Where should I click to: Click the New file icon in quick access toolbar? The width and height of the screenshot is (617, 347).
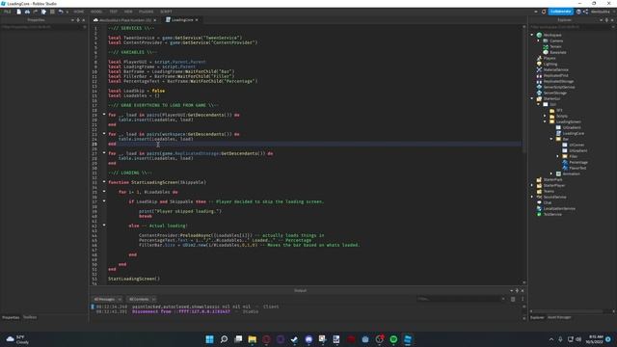tap(18, 12)
